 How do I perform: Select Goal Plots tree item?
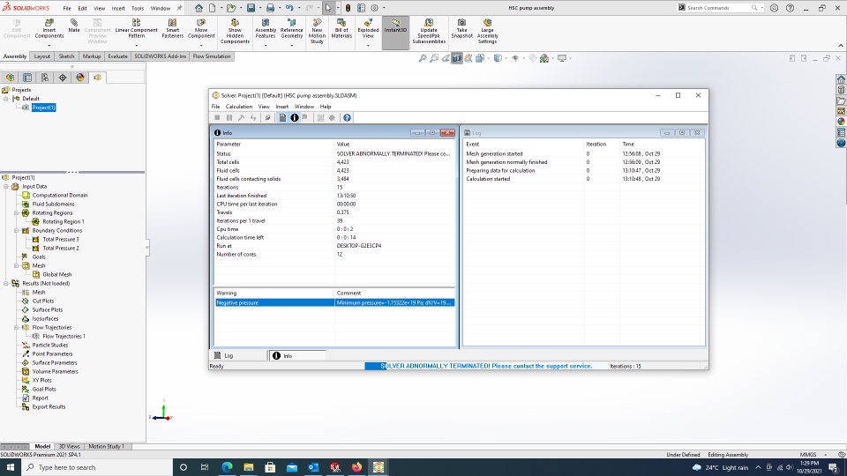click(x=44, y=389)
